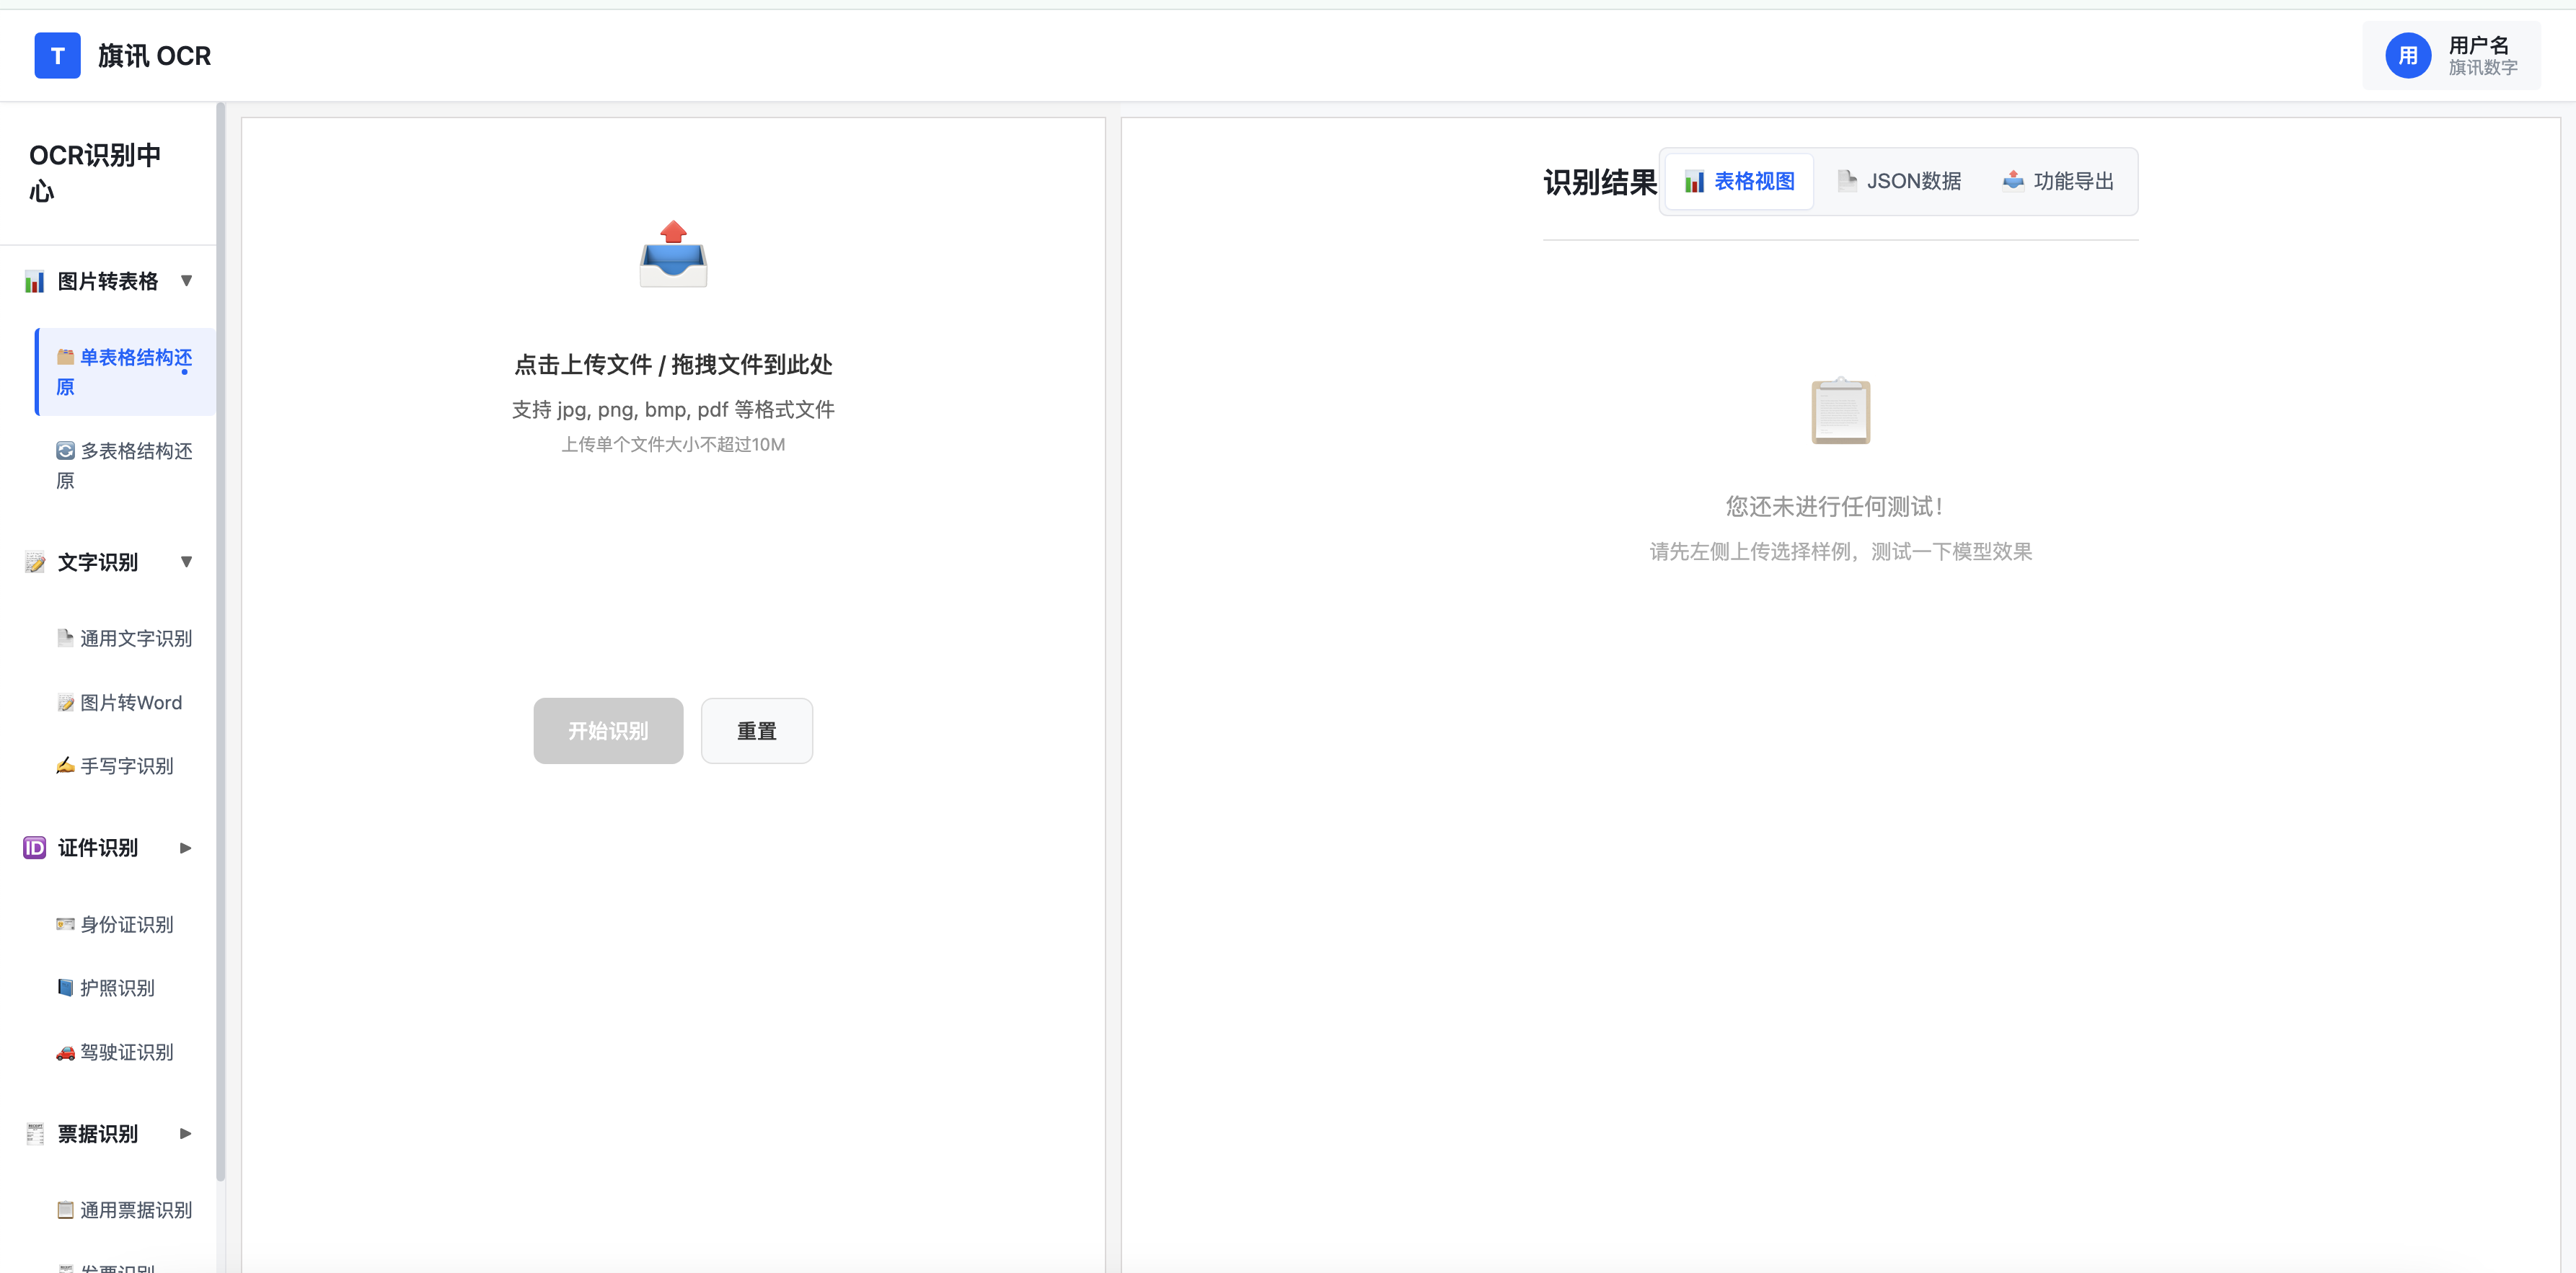Open 图片转Word in sidebar
2576x1273 pixels.
[x=126, y=702]
